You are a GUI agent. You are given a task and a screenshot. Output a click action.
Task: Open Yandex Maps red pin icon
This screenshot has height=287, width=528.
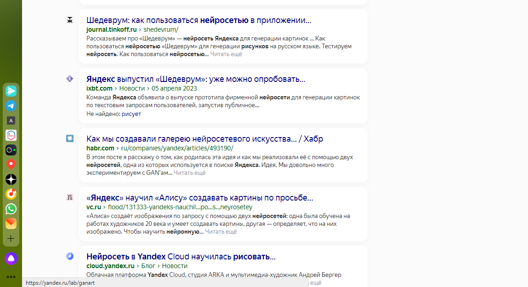pos(11,164)
